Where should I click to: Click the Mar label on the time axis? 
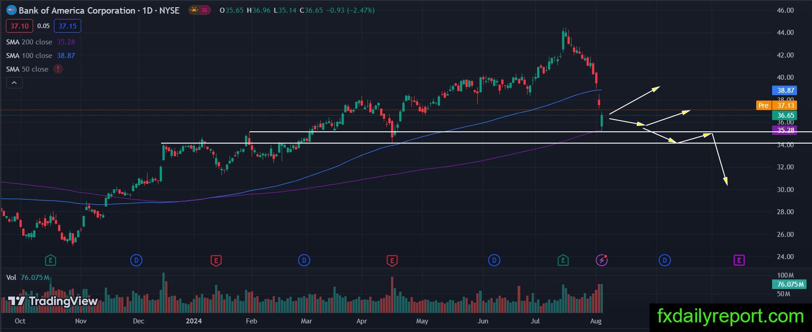pos(306,321)
